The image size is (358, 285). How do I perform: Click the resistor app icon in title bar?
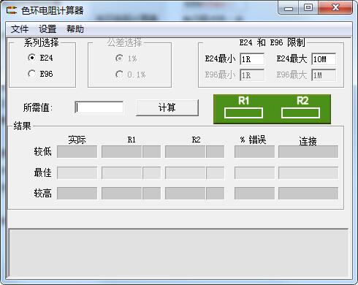(12, 10)
